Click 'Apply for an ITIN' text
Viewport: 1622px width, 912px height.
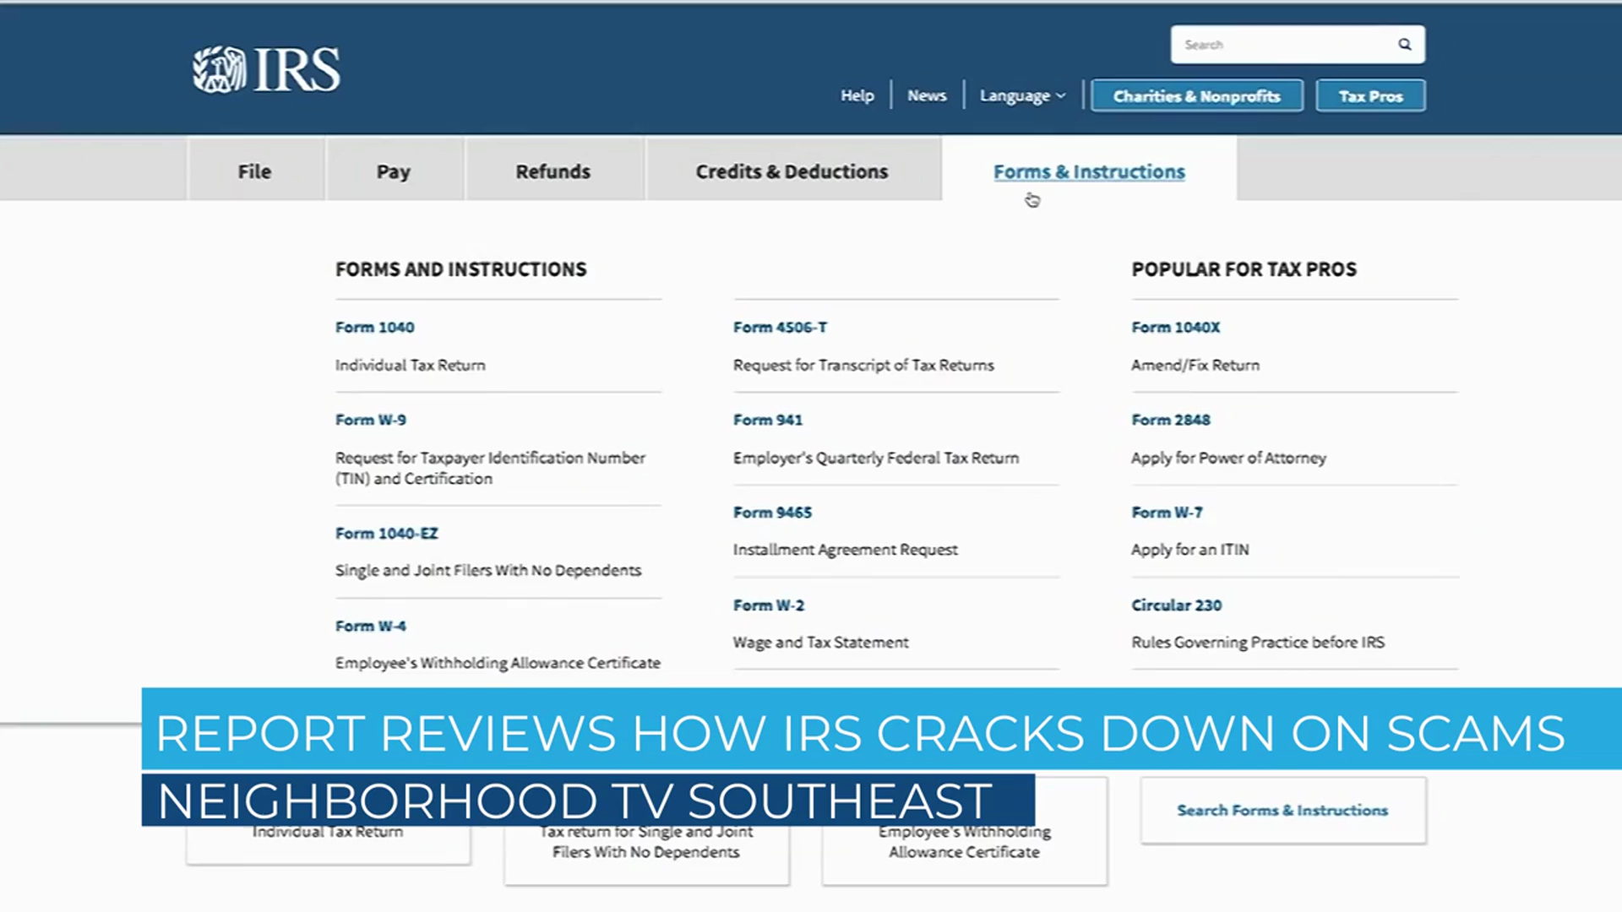[x=1189, y=551]
